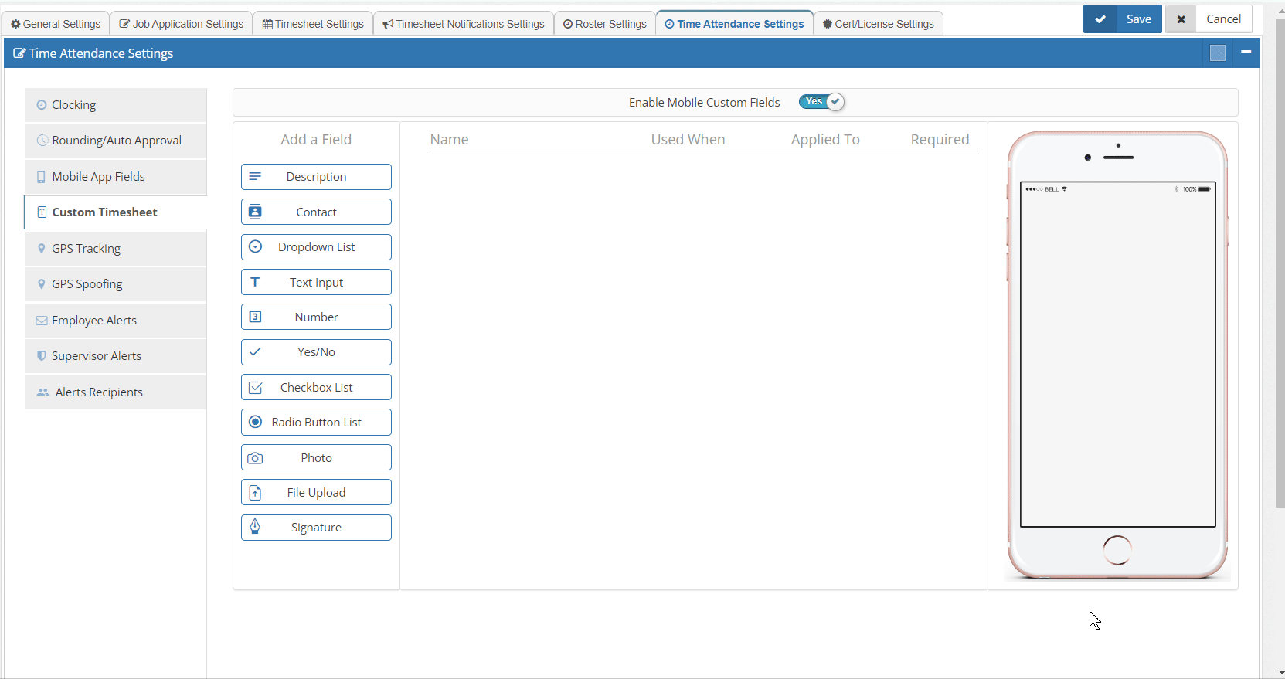Select GPS Tracking in the sidebar
This screenshot has width=1285, height=679.
pos(116,249)
